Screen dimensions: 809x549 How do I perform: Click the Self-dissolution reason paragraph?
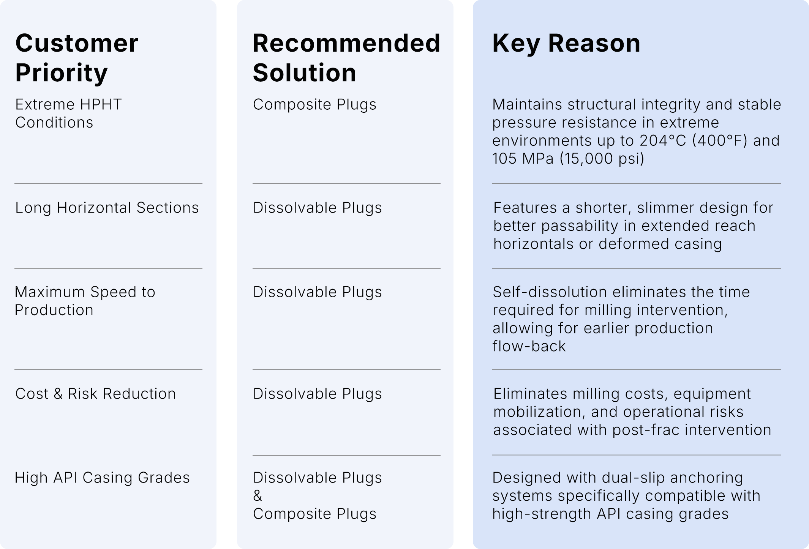621,319
